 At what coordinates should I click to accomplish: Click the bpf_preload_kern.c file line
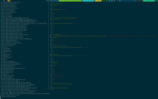pyautogui.click(x=13, y=68)
